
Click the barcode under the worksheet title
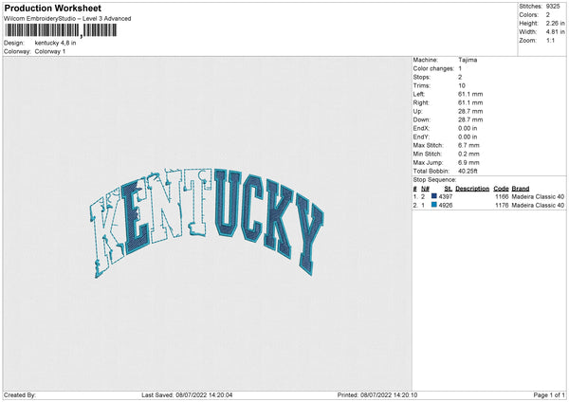[61, 30]
